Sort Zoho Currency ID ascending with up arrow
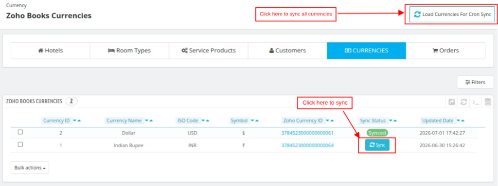The height and width of the screenshot is (186, 498). 332,121
